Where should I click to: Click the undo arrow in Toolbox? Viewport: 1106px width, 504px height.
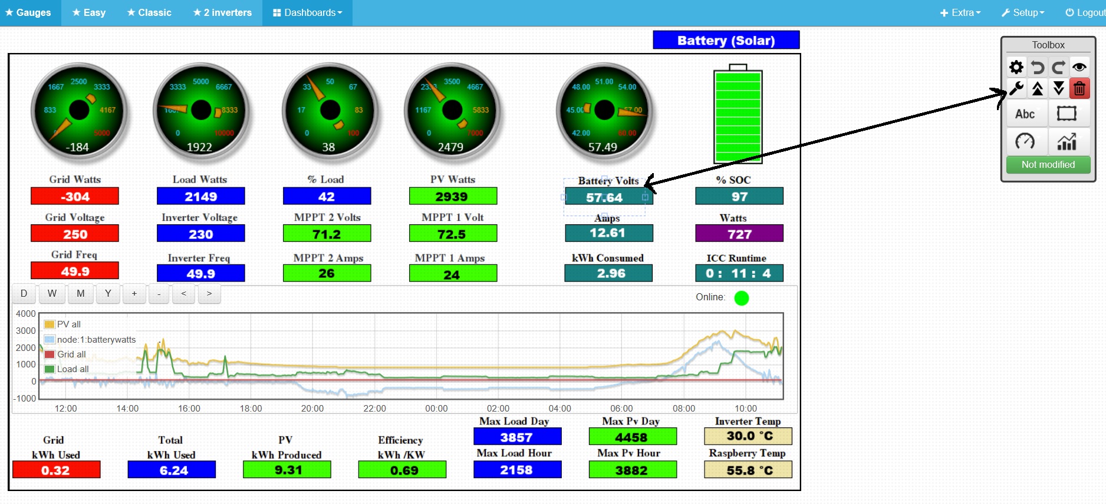pos(1038,67)
